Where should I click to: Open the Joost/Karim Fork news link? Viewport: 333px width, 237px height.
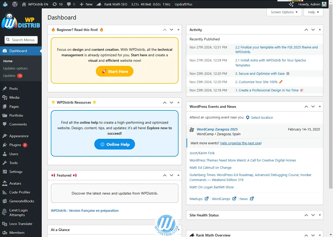pos(202,153)
